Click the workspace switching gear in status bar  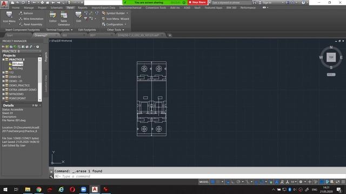click(x=301, y=182)
